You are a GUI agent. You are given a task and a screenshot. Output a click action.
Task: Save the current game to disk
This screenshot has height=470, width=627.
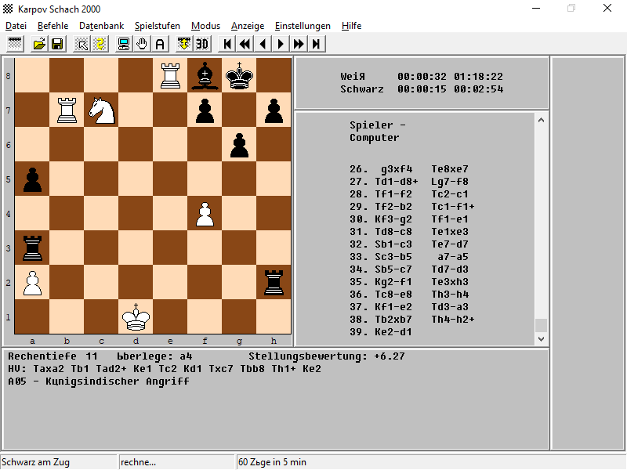57,44
